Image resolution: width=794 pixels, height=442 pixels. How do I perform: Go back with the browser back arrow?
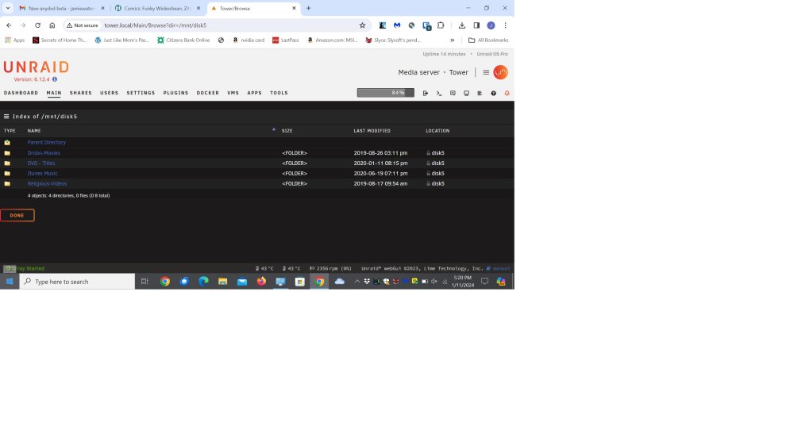coord(9,25)
